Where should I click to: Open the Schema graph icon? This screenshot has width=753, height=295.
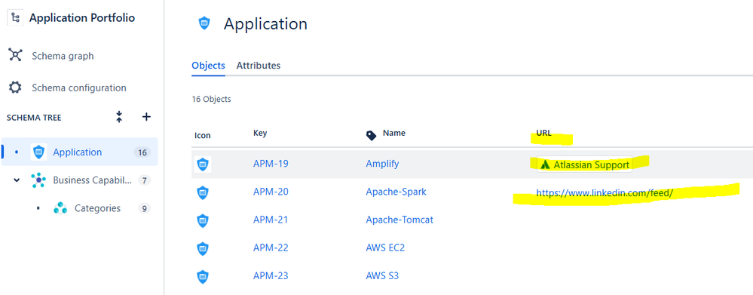(15, 55)
